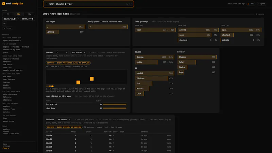Image resolution: width=272 pixels, height=153 pixels.
Task: Open heatmap in the sidebar
Action: pyautogui.click(x=6, y=82)
